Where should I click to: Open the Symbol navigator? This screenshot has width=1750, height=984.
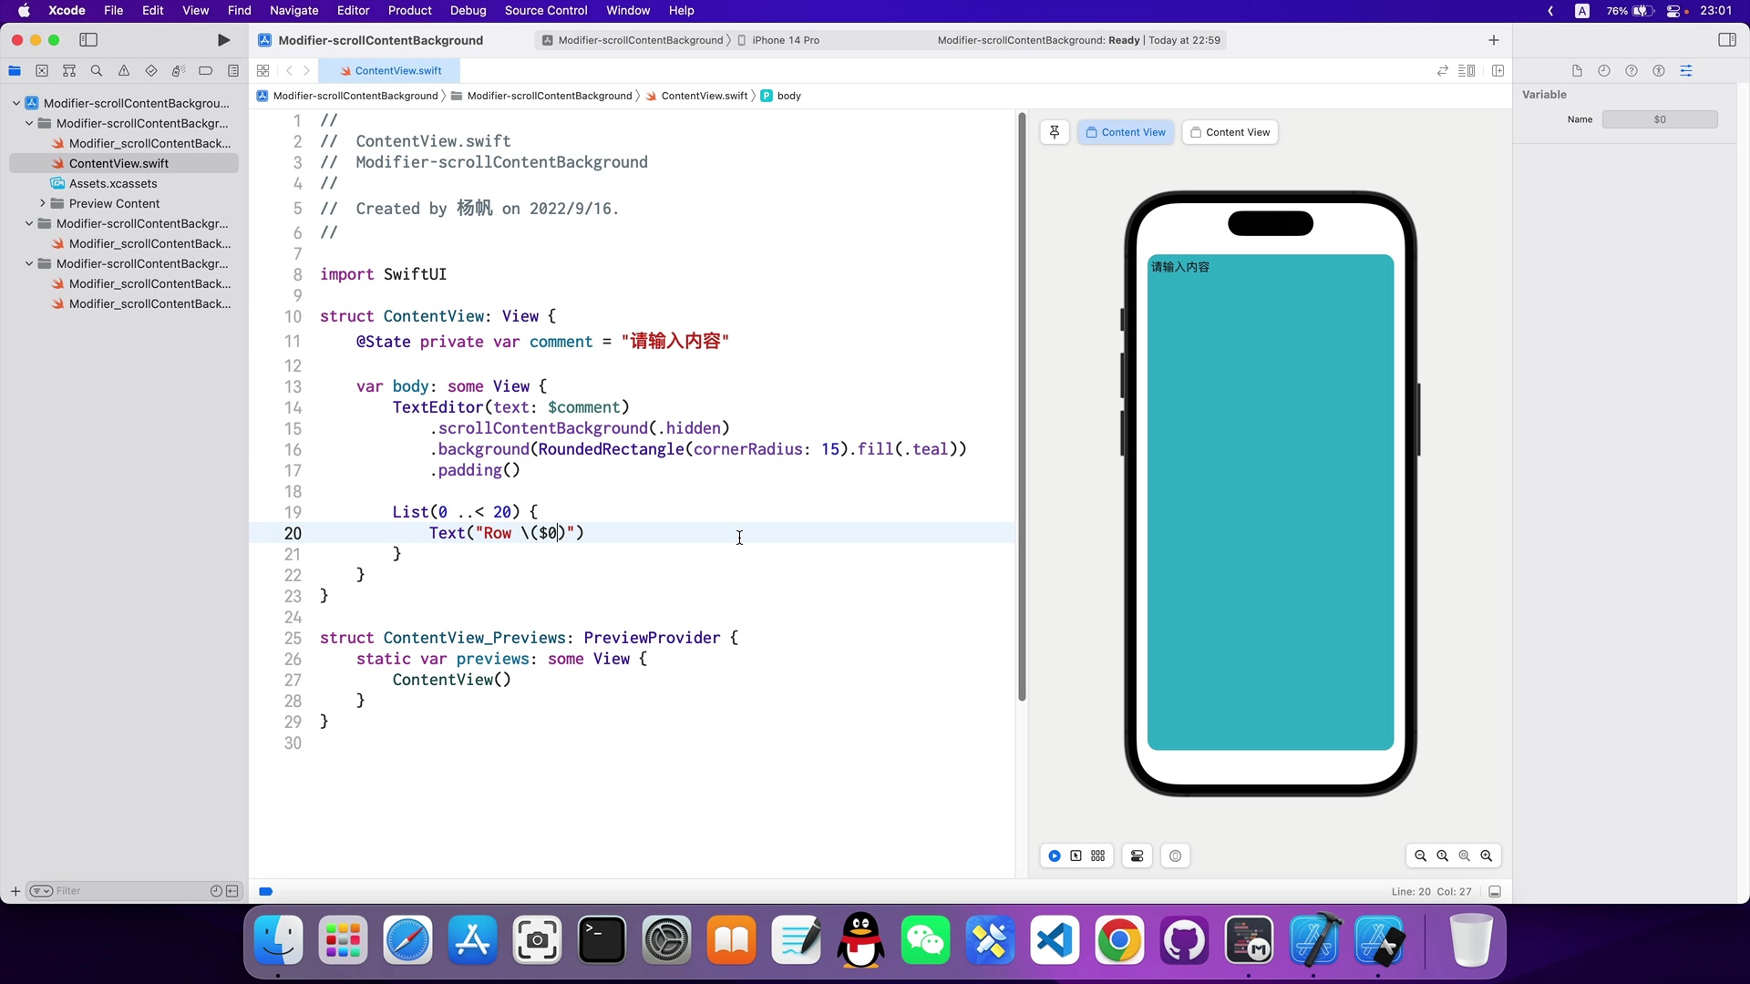click(69, 71)
